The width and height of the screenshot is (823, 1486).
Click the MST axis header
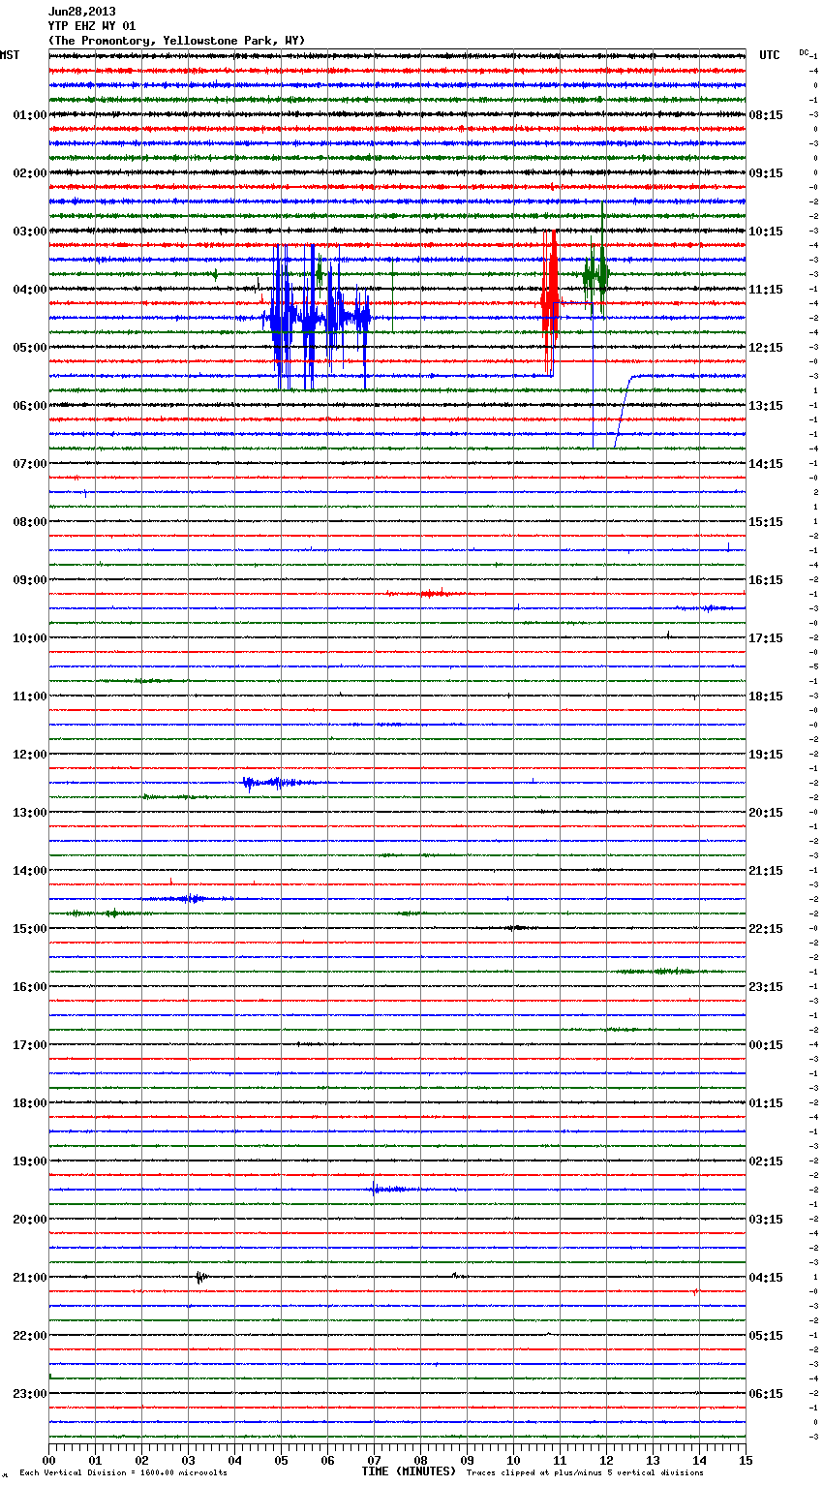(x=10, y=55)
